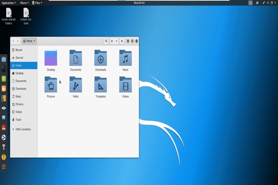Viewport: 278px width, 185px height.
Task: Open the Downloads folder icon
Action: tap(100, 58)
